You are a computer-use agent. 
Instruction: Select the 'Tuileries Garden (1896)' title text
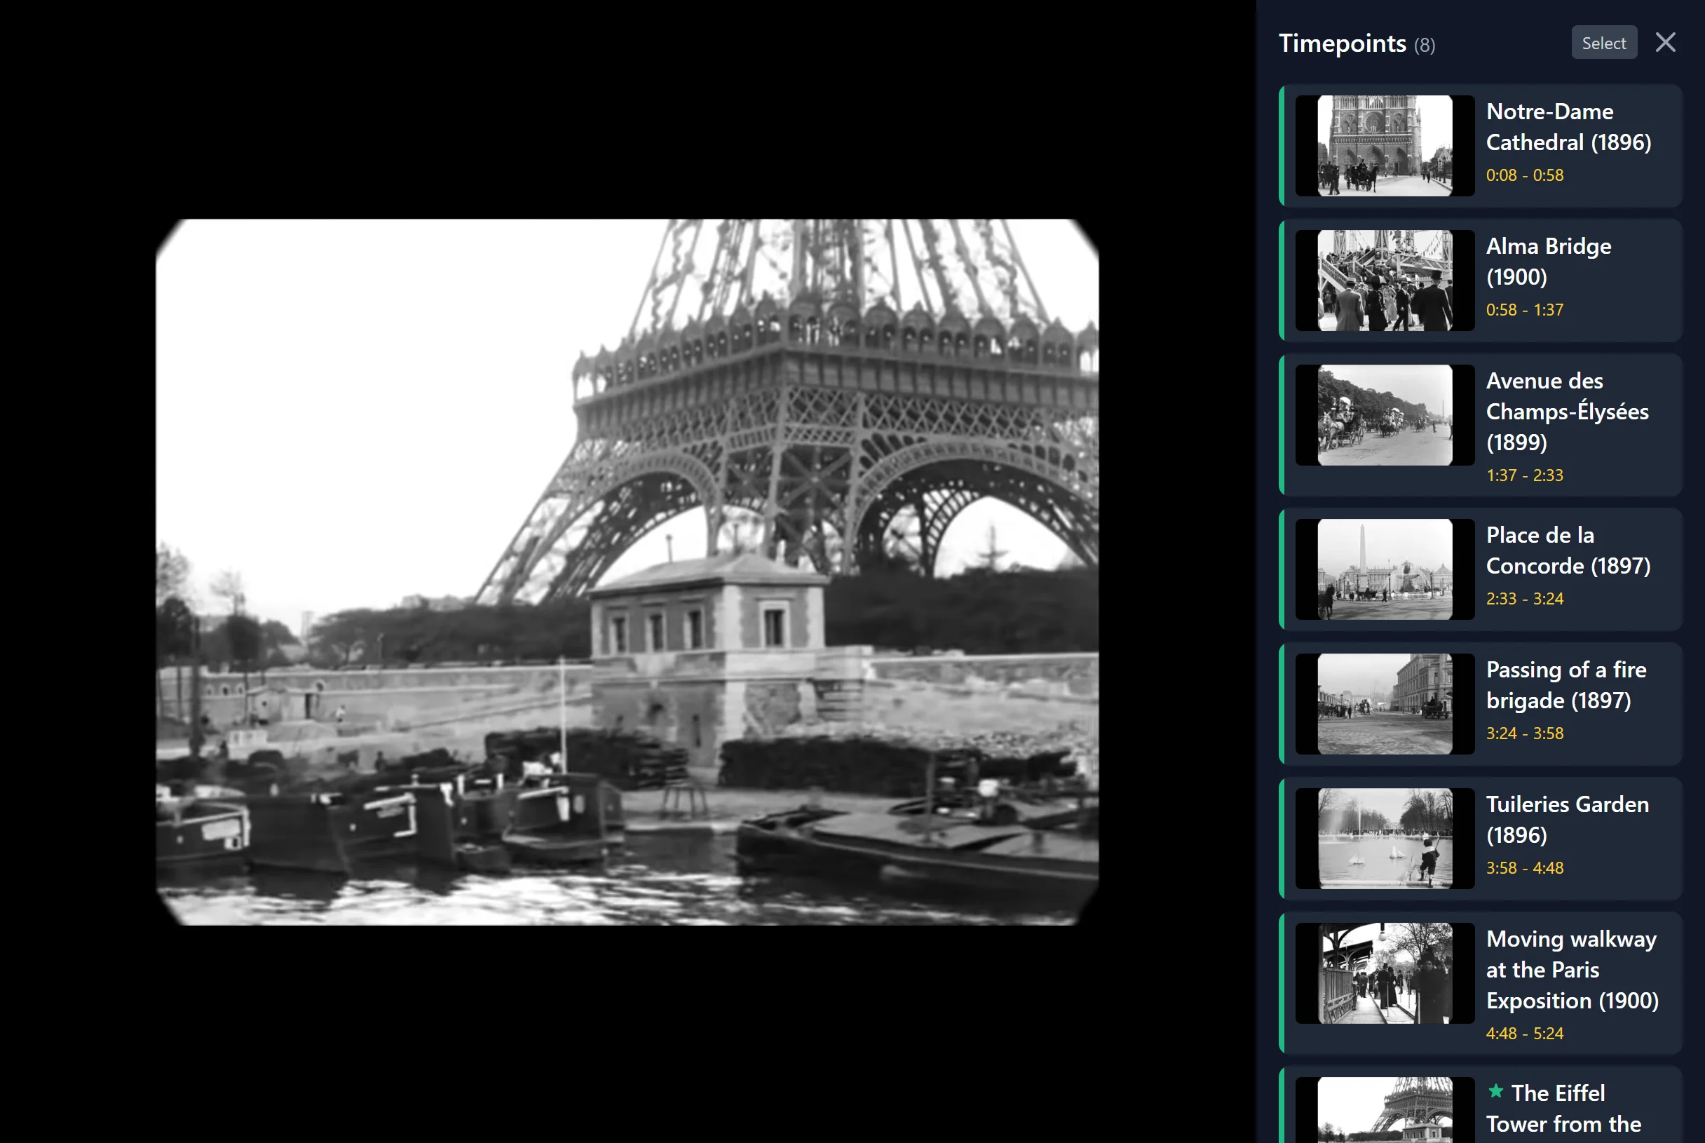pos(1568,819)
